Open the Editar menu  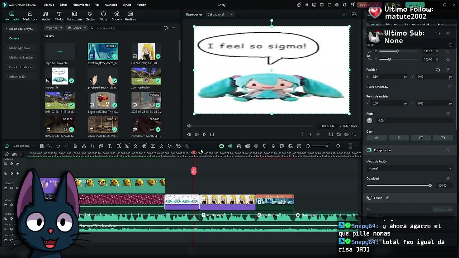(x=63, y=5)
